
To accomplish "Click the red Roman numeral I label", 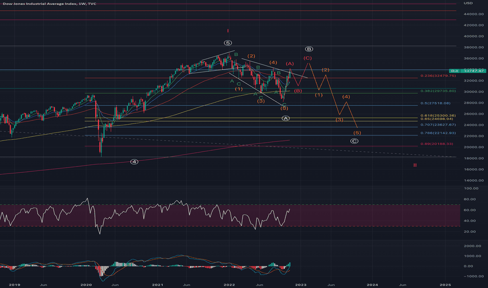I will [228, 31].
